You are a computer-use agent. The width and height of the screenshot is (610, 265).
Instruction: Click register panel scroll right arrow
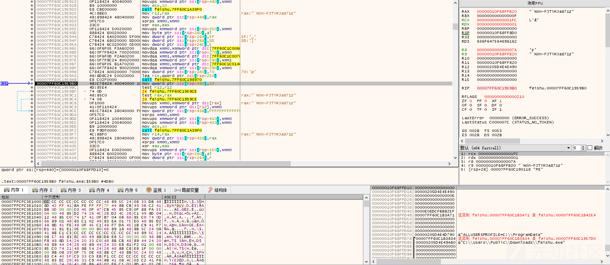602,141
